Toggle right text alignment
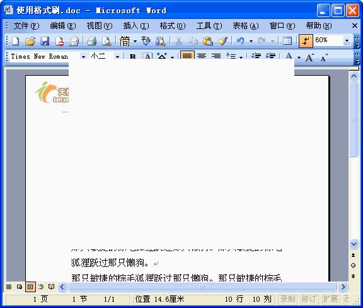 coord(216,56)
